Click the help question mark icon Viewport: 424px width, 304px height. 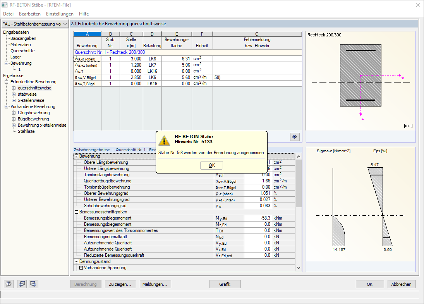pos(9,284)
